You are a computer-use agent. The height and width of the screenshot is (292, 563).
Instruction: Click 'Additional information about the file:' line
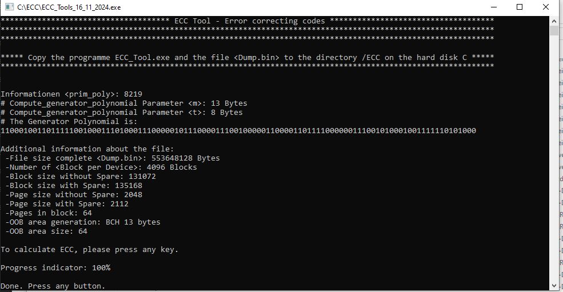[87, 149]
